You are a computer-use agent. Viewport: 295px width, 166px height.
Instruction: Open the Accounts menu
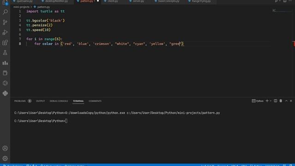[x=5, y=148]
